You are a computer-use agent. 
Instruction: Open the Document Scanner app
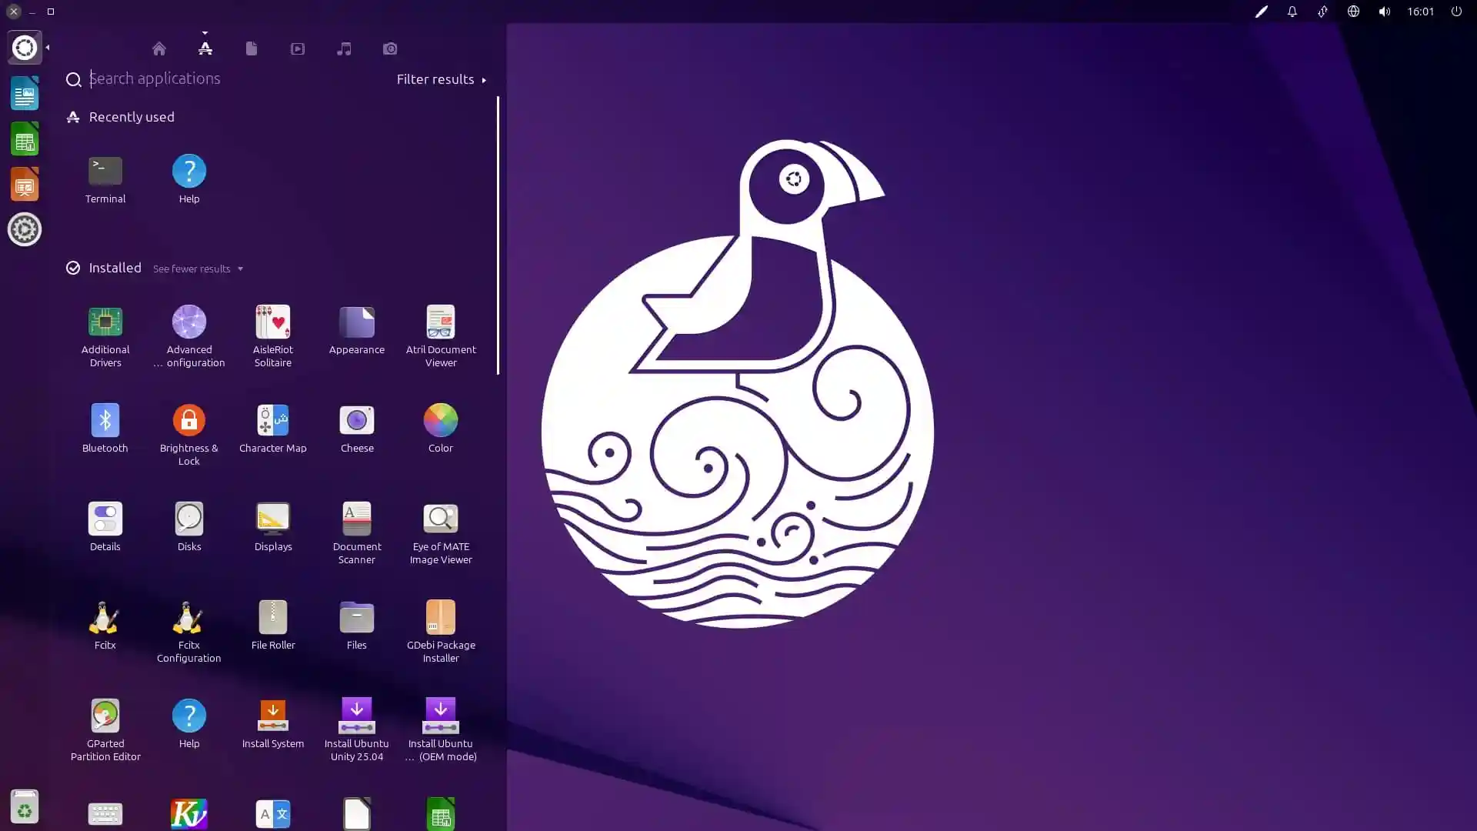[x=356, y=519]
